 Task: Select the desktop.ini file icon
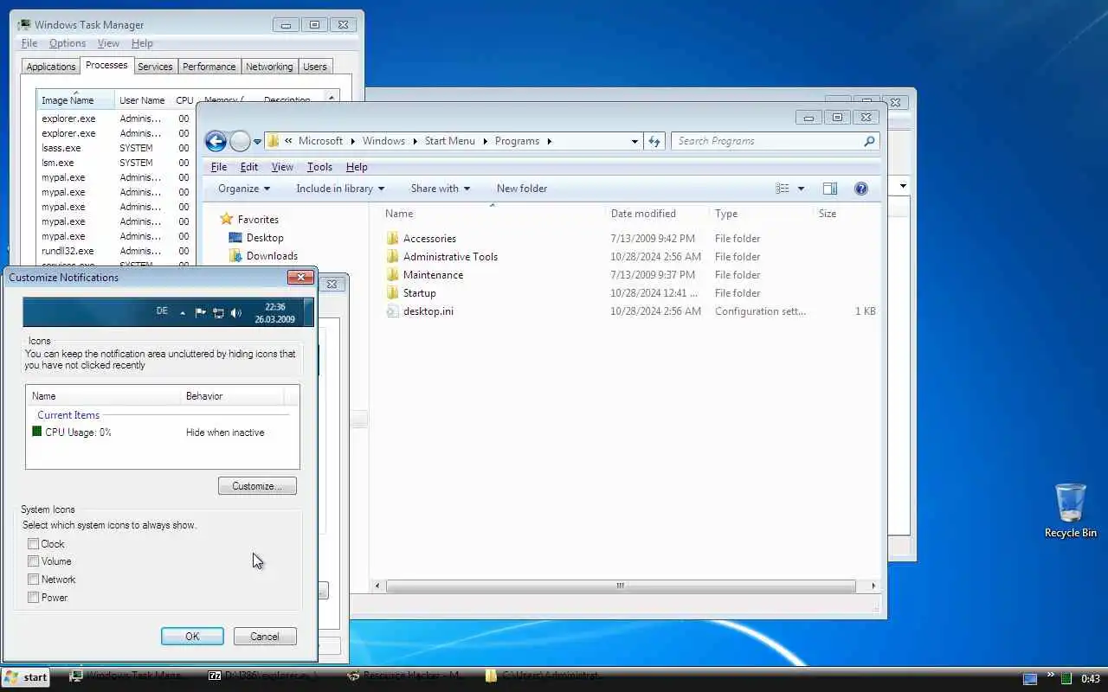392,311
